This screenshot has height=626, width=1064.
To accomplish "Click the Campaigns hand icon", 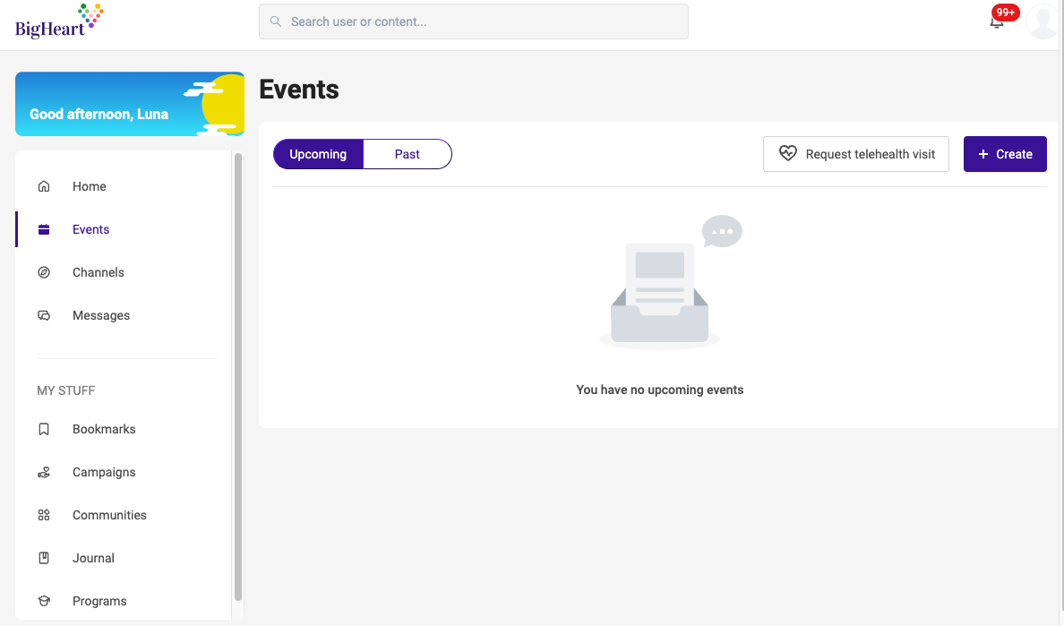I will click(x=44, y=472).
